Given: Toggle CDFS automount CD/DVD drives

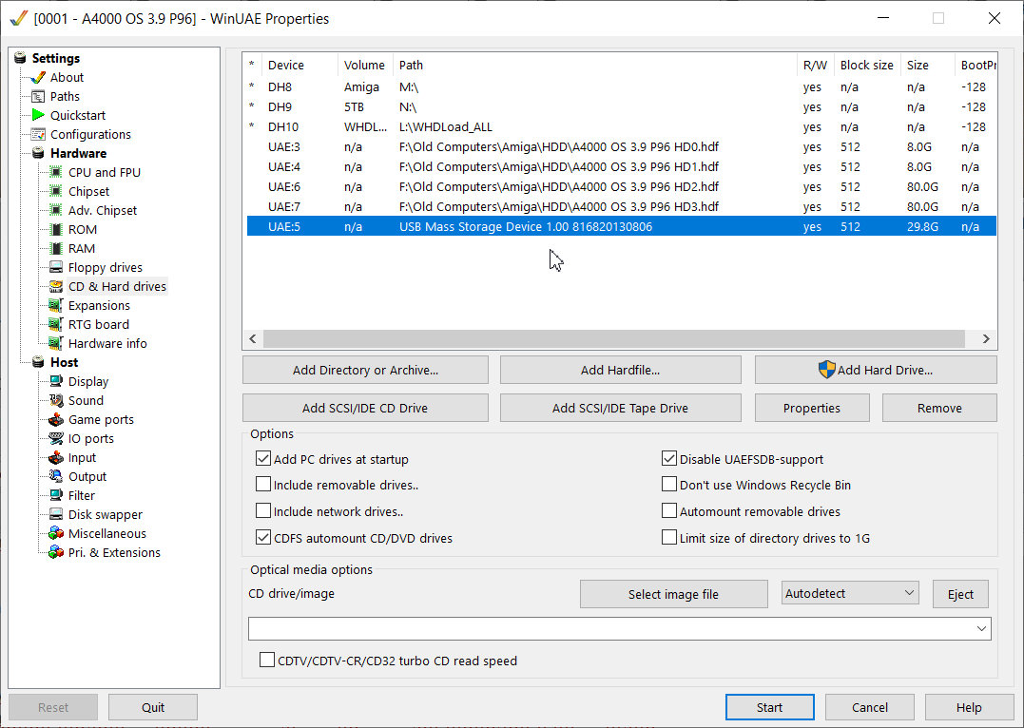Looking at the screenshot, I should point(263,537).
